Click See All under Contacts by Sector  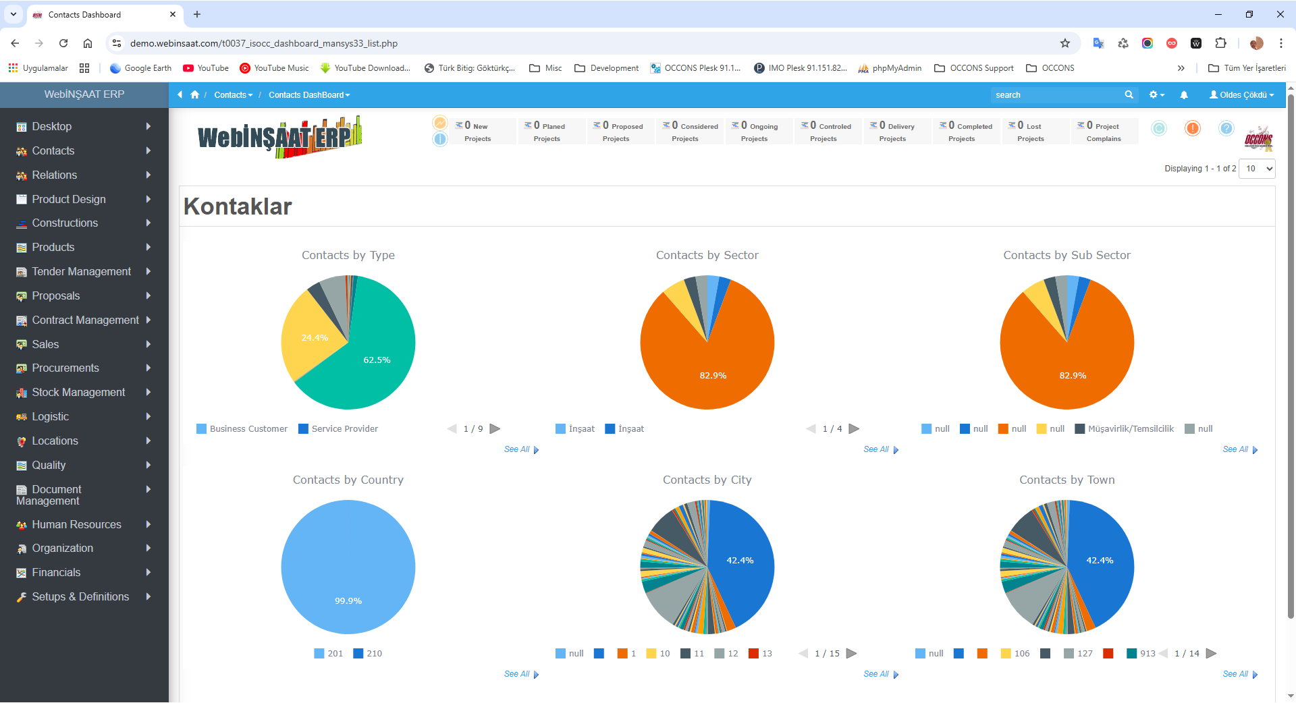point(876,449)
